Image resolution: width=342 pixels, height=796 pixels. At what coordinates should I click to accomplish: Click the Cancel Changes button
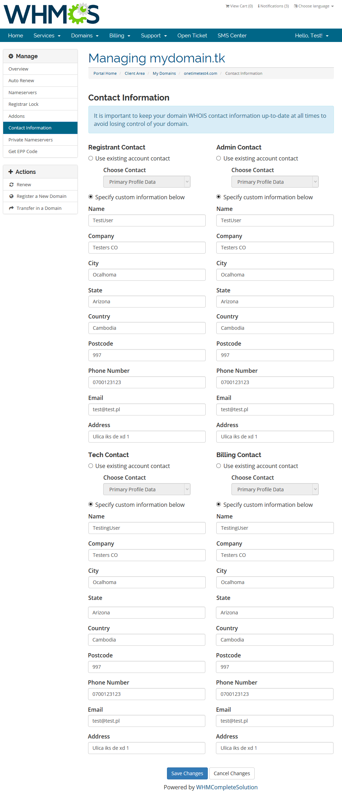(232, 773)
